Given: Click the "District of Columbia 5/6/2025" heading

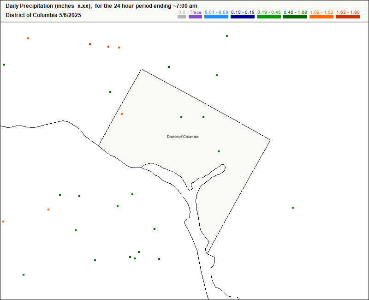Looking at the screenshot, I should (43, 15).
